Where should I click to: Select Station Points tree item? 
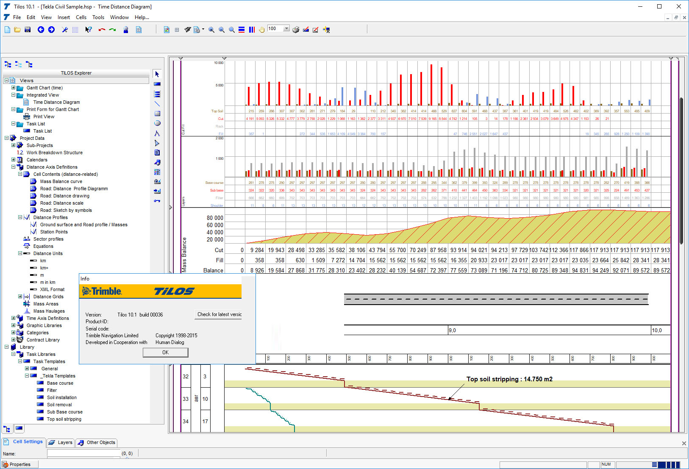tap(54, 232)
